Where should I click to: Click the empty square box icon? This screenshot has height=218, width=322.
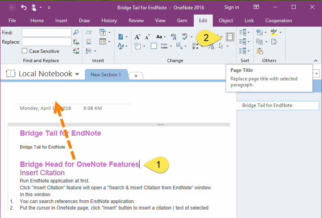[x=154, y=46]
